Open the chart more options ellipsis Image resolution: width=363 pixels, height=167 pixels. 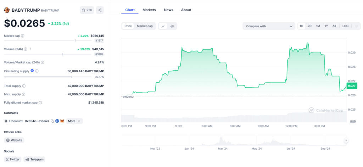point(357,26)
